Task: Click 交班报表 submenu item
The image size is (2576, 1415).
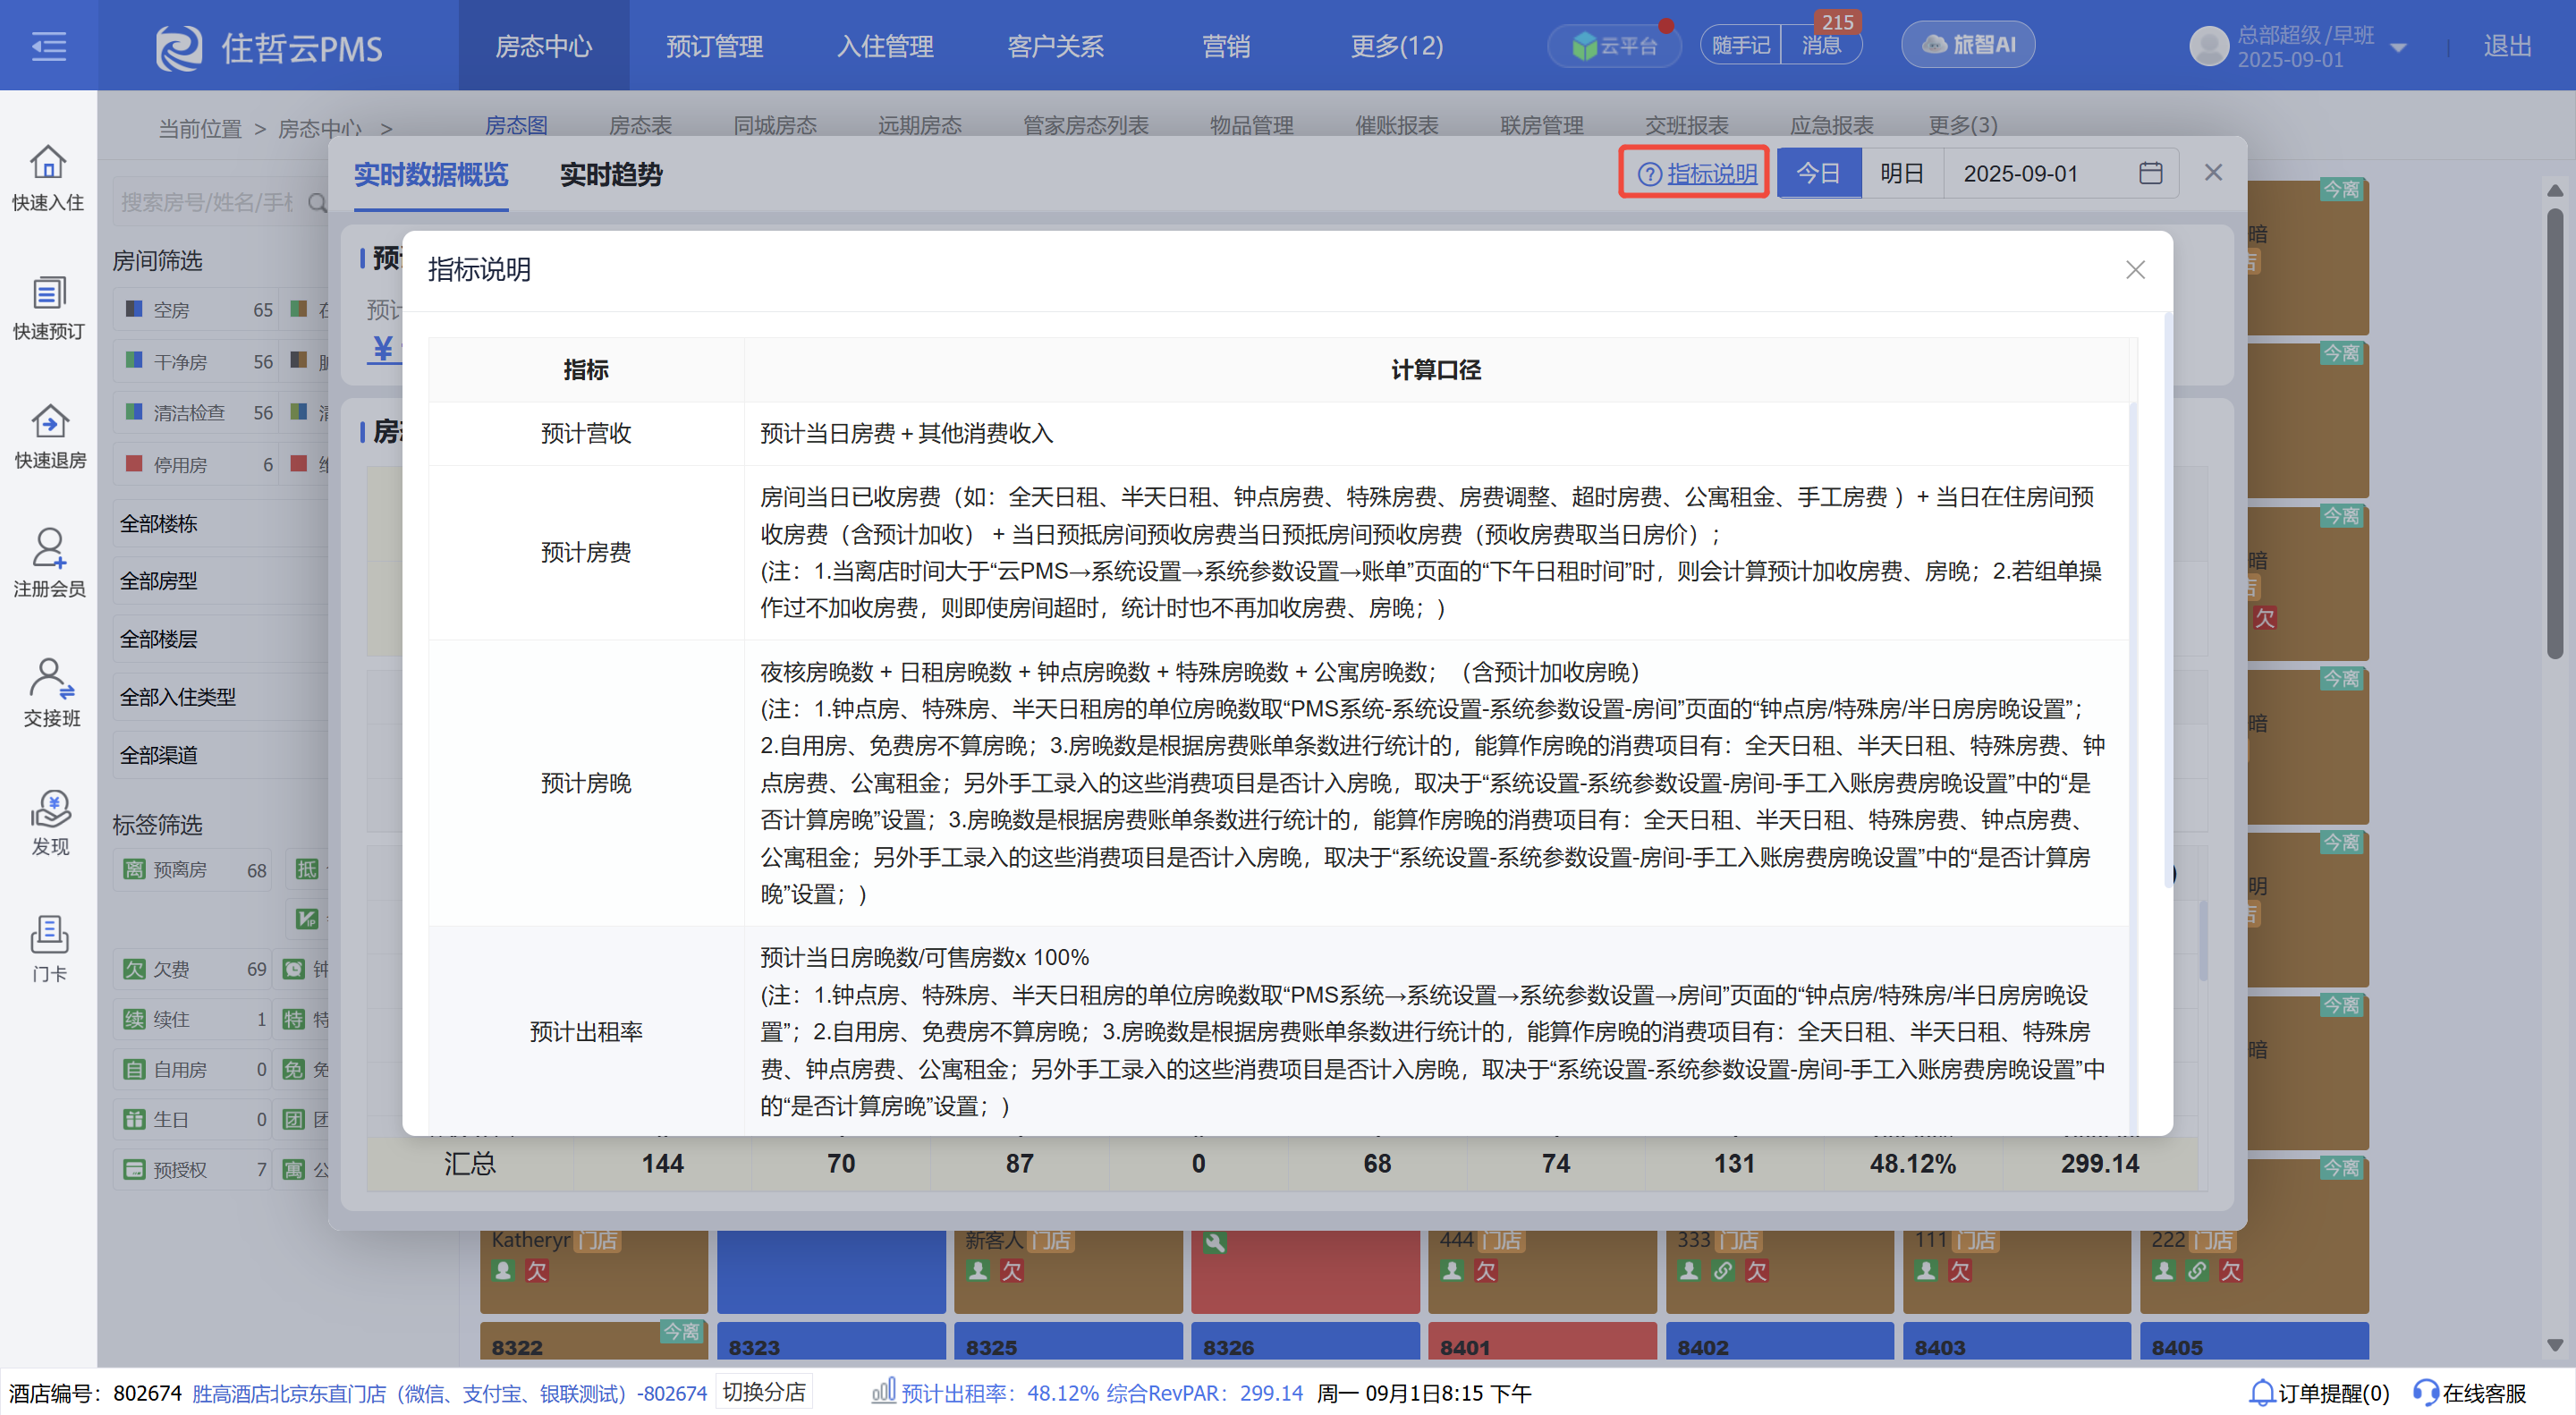Action: tap(1687, 125)
